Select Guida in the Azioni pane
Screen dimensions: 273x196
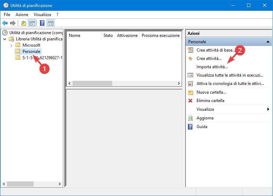coord(202,126)
